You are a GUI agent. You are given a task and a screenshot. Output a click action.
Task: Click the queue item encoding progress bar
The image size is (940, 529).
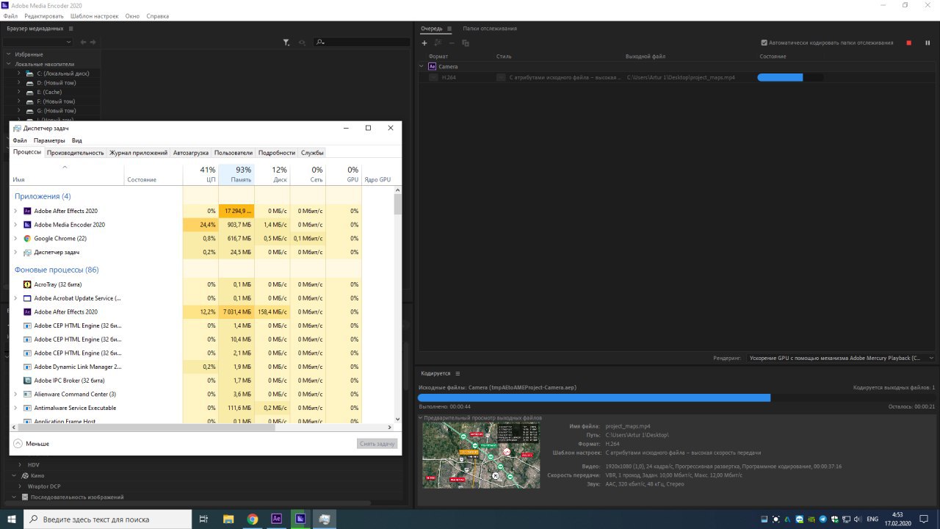coord(790,77)
